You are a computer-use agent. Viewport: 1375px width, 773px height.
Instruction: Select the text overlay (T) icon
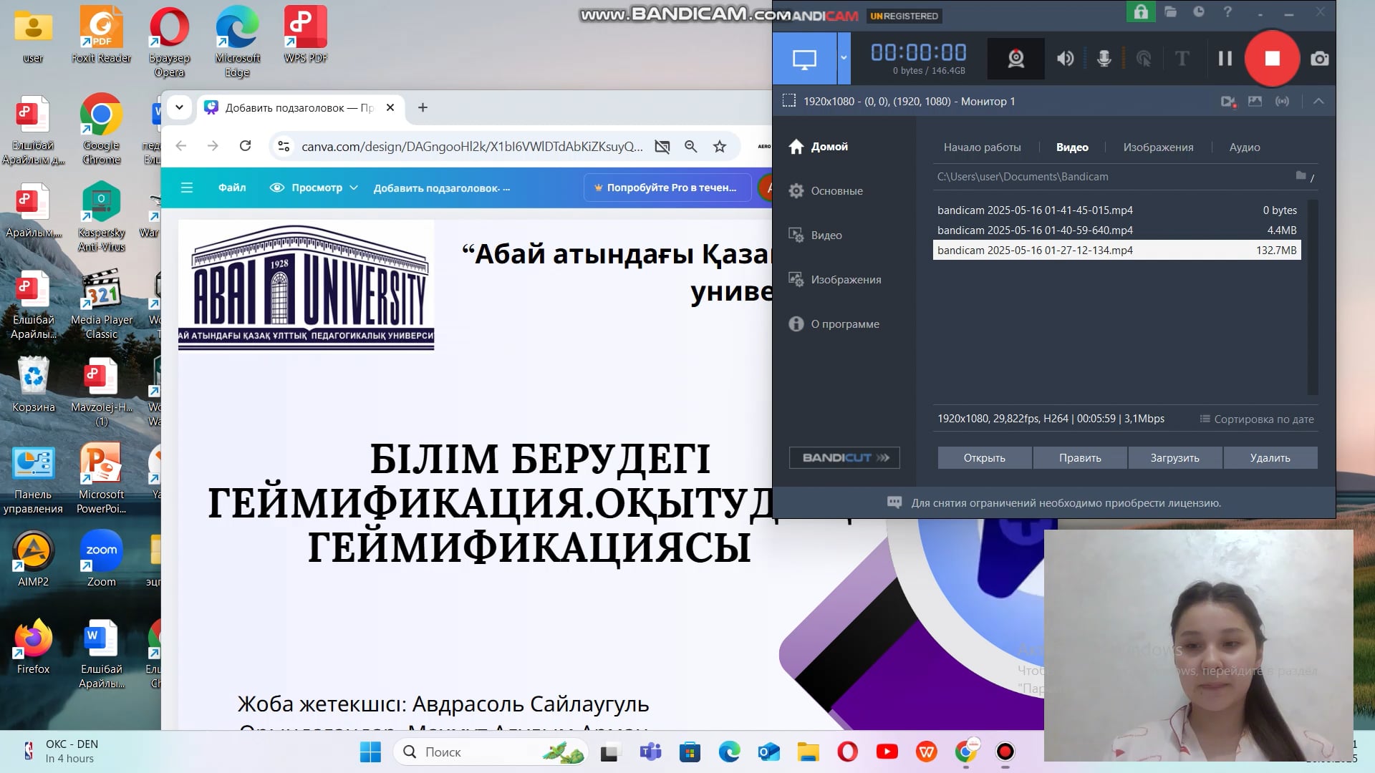point(1181,59)
